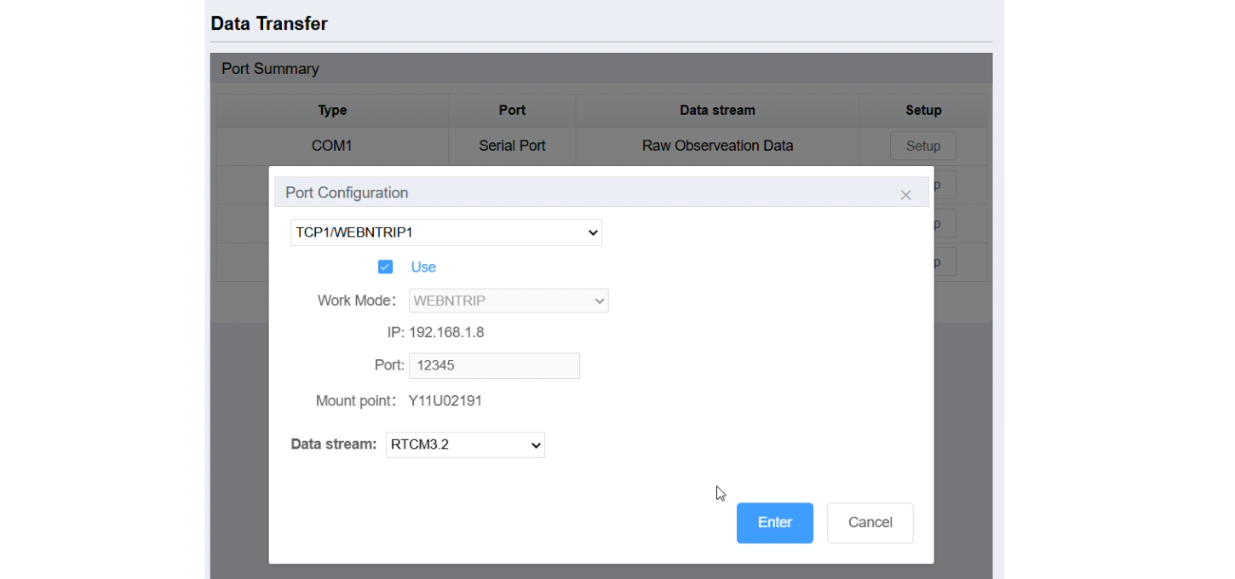Open Setup for the COM1 row
This screenshot has height=579, width=1235.
pos(923,146)
